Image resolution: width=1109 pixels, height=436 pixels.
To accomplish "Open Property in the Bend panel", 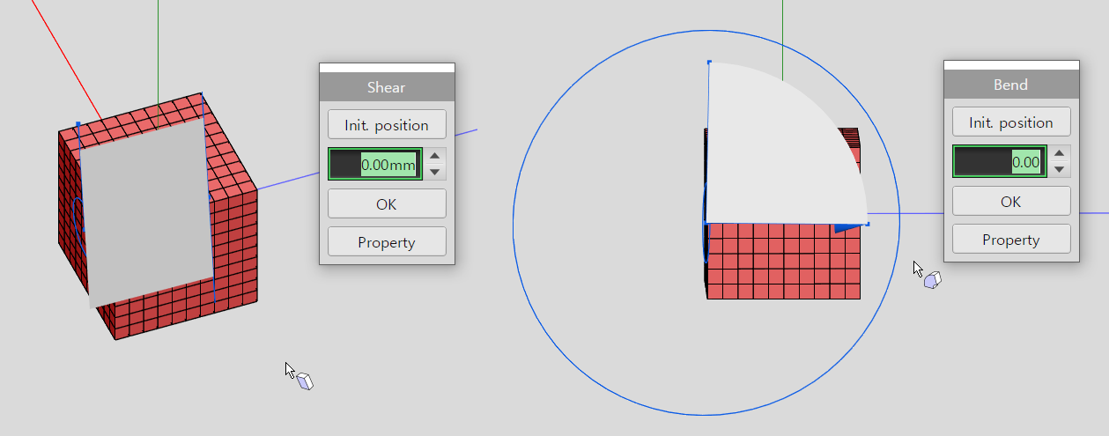I will coord(1011,240).
